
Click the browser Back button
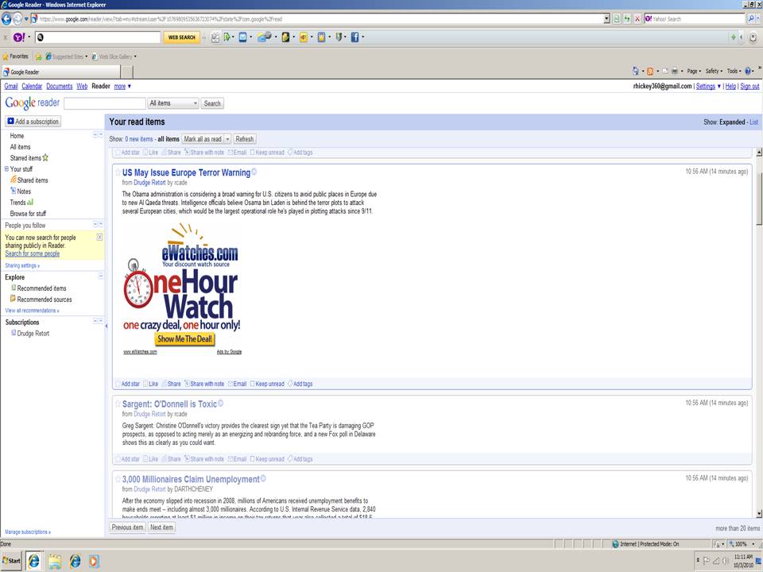coord(6,19)
